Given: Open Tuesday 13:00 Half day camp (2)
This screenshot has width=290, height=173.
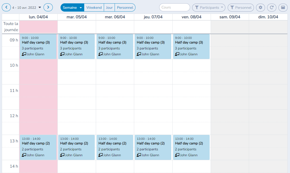Looking at the screenshot, I should 76,147.
